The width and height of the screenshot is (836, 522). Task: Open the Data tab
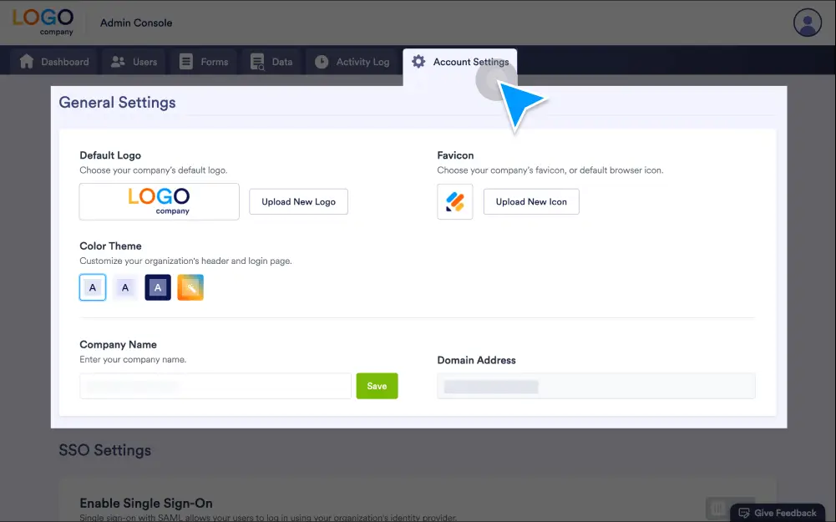[271, 62]
